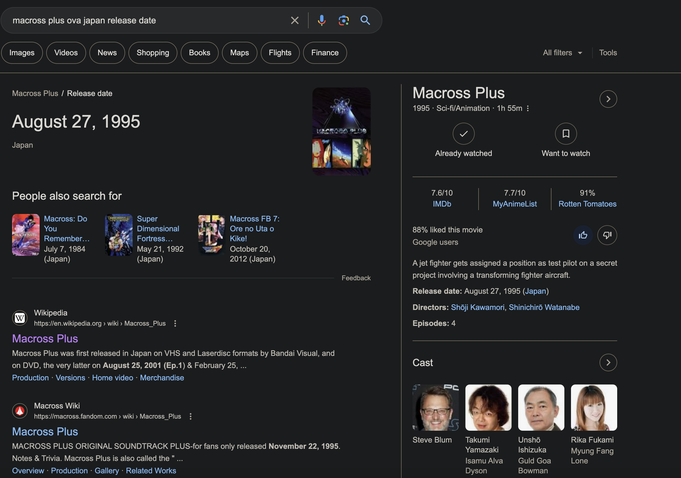Switch to News results tab

107,53
